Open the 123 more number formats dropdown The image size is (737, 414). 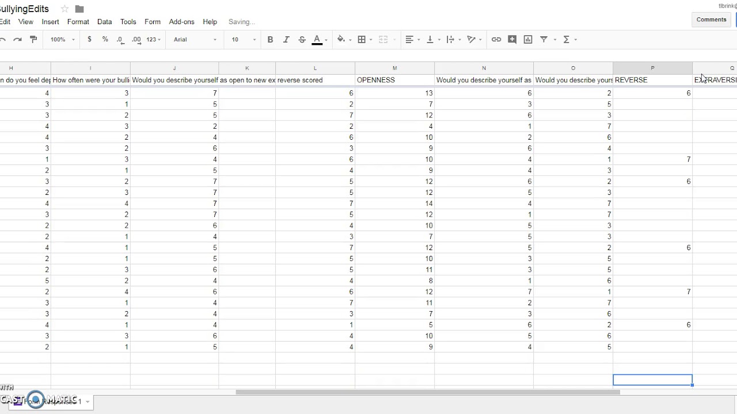pos(154,40)
